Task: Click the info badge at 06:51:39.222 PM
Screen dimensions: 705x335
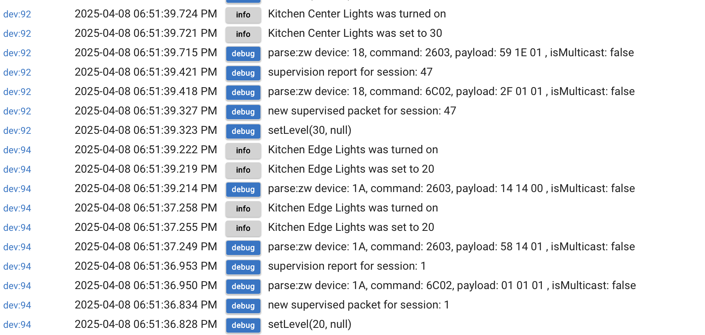Action: click(x=243, y=150)
